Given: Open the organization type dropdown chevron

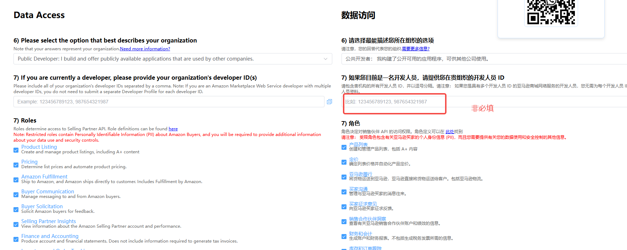Looking at the screenshot, I should 325,59.
